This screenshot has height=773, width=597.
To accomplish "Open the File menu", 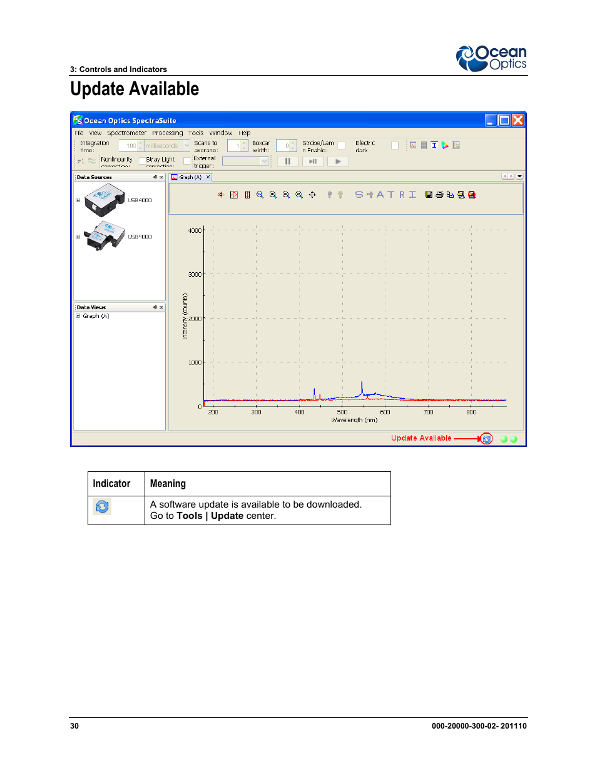I will coord(79,133).
